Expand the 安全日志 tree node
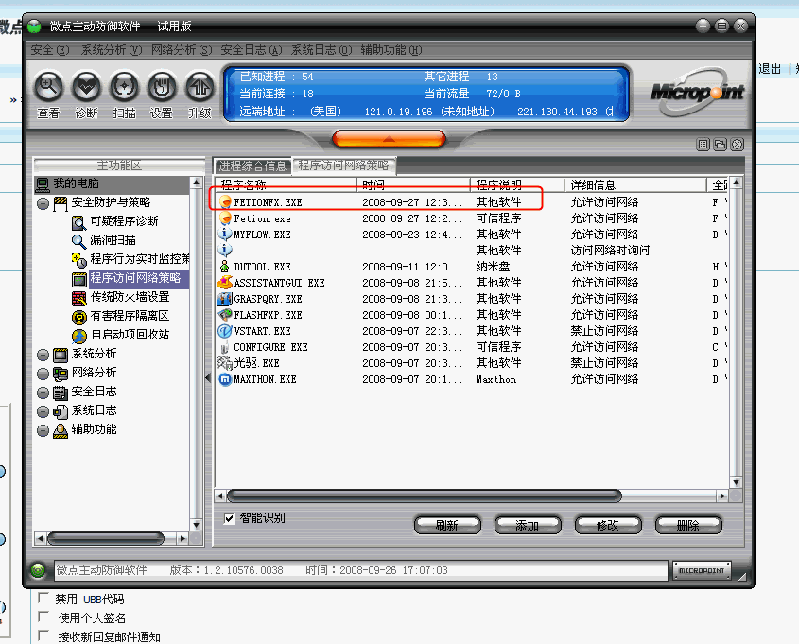Screen dimensions: 799x644 point(43,392)
